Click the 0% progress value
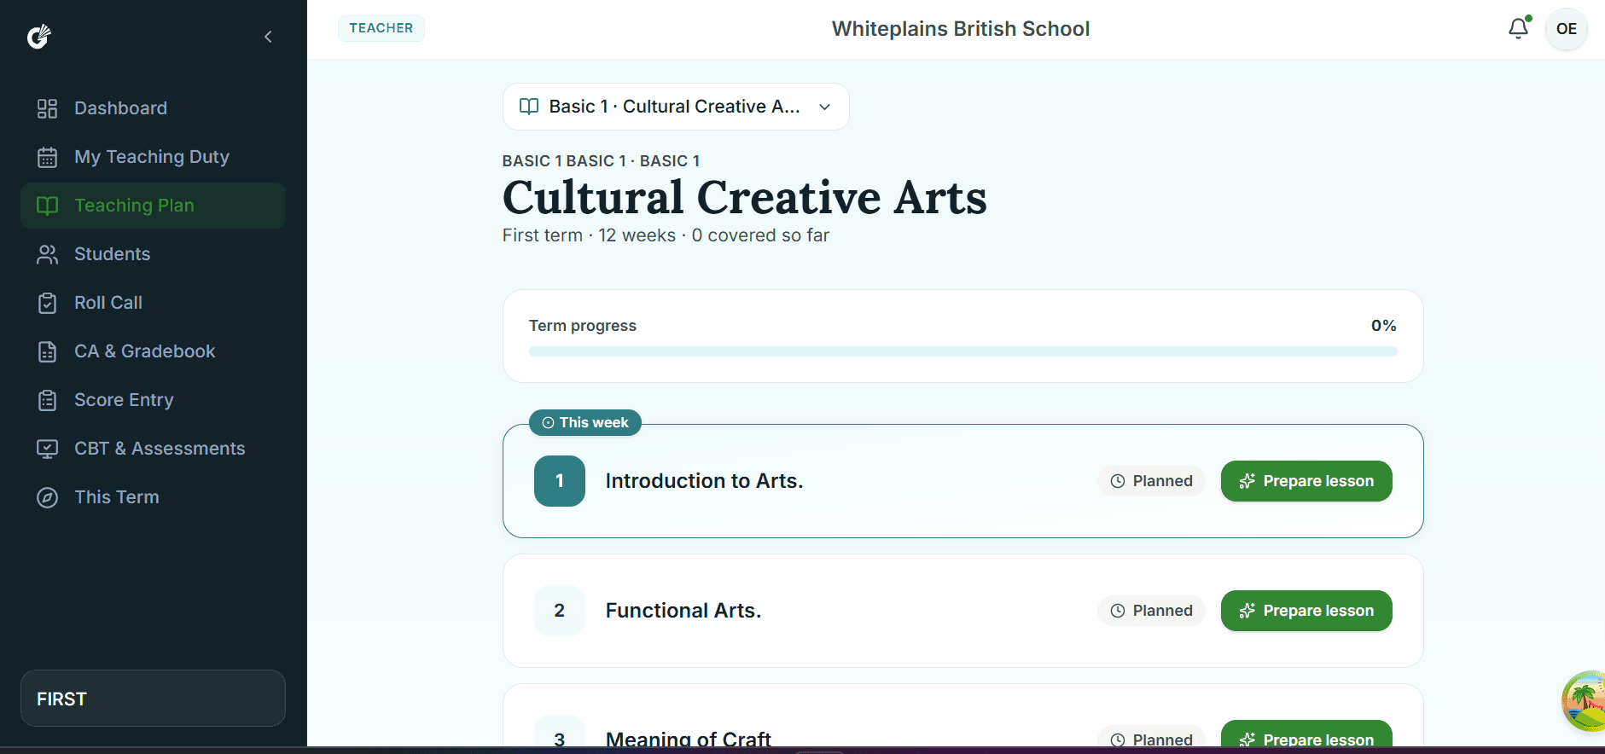Viewport: 1605px width, 754px height. (1383, 326)
